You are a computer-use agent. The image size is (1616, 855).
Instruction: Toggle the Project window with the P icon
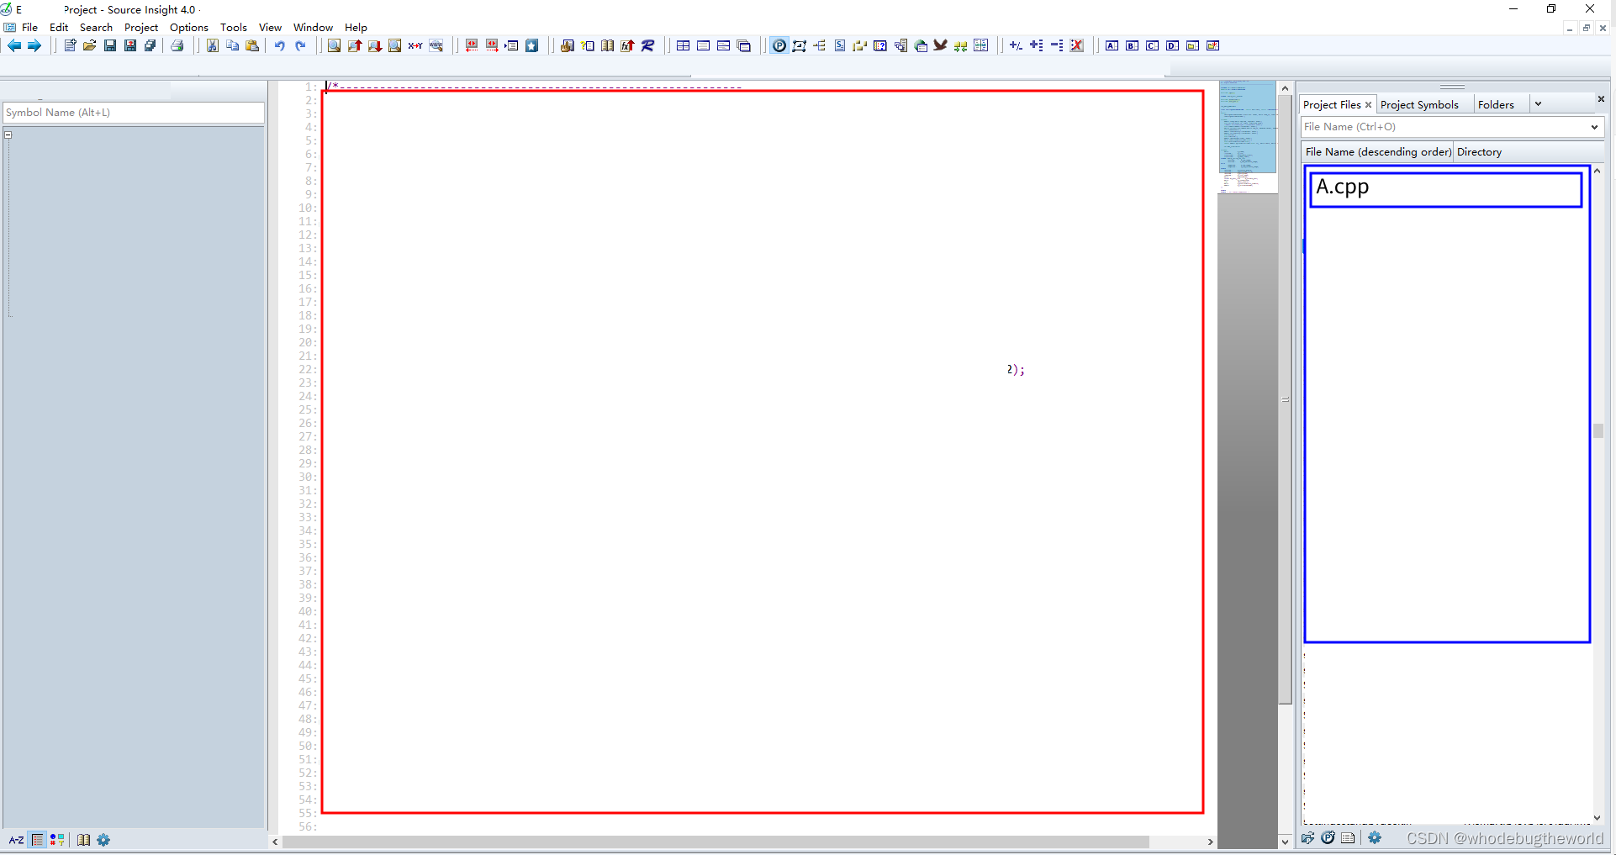click(x=779, y=45)
